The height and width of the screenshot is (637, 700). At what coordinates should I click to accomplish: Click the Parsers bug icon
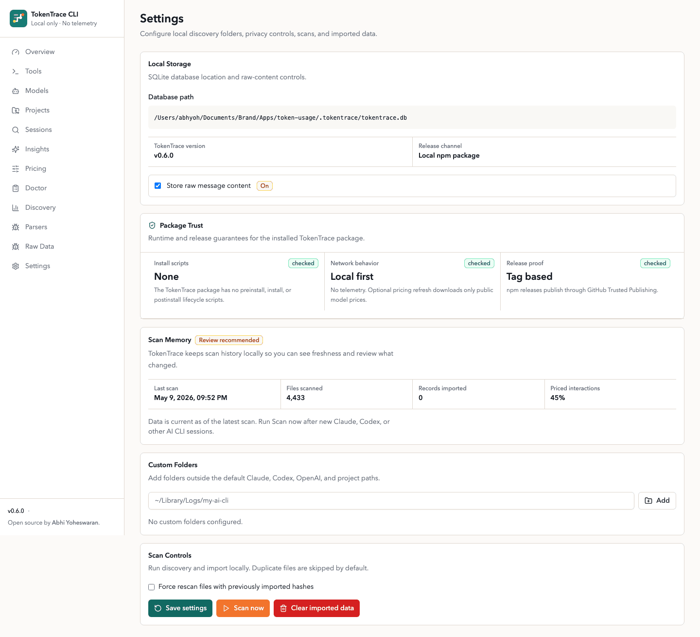click(16, 227)
